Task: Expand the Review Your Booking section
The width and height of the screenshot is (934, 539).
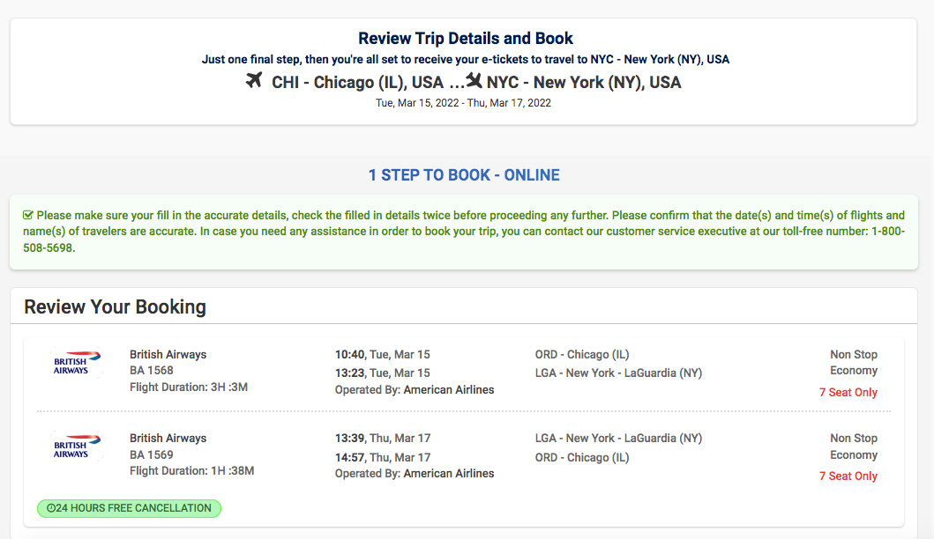Action: 115,306
